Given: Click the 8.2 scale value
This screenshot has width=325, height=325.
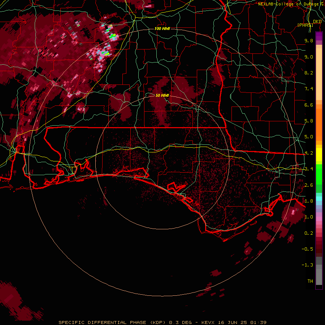Looking at the screenshot, I should (x=309, y=73).
